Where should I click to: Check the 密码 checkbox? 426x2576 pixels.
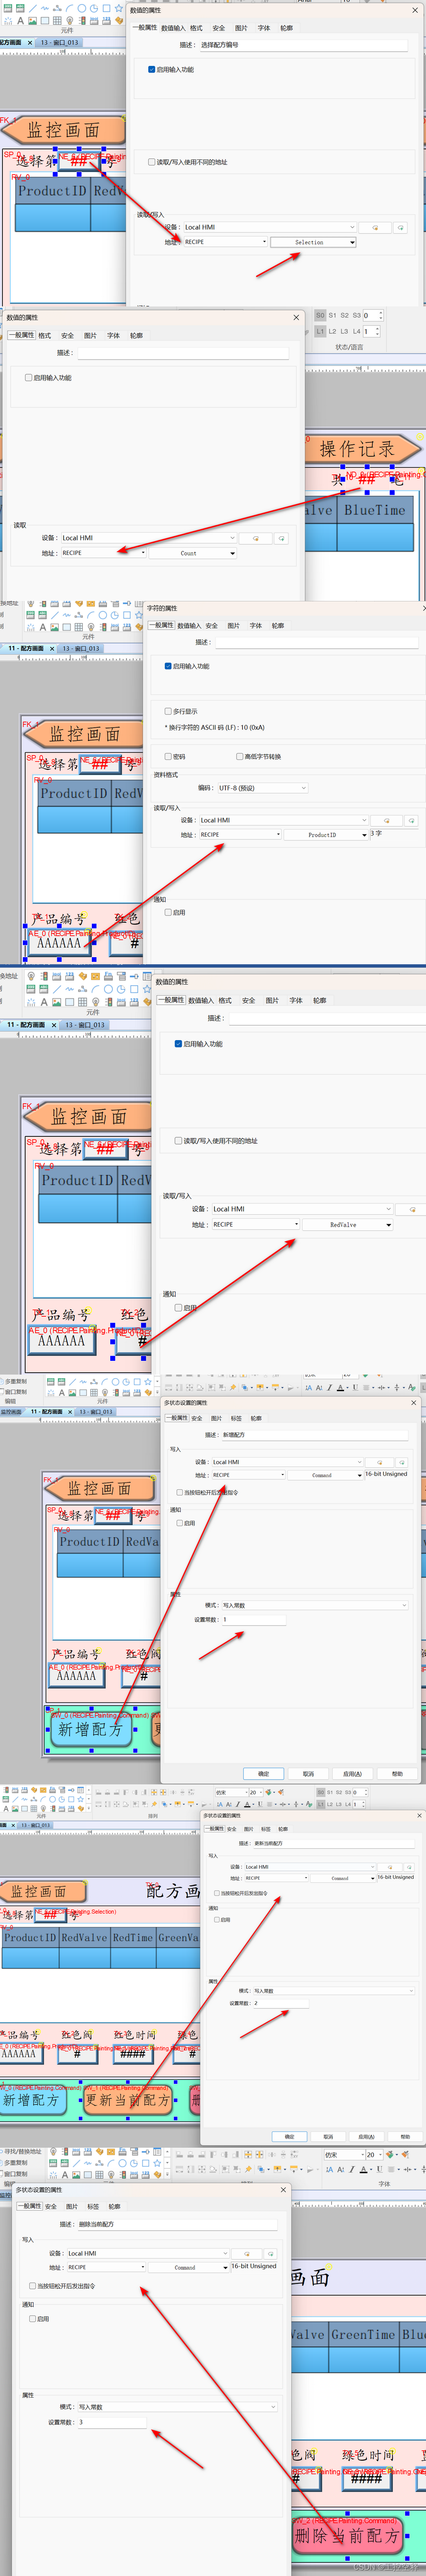[x=168, y=757]
